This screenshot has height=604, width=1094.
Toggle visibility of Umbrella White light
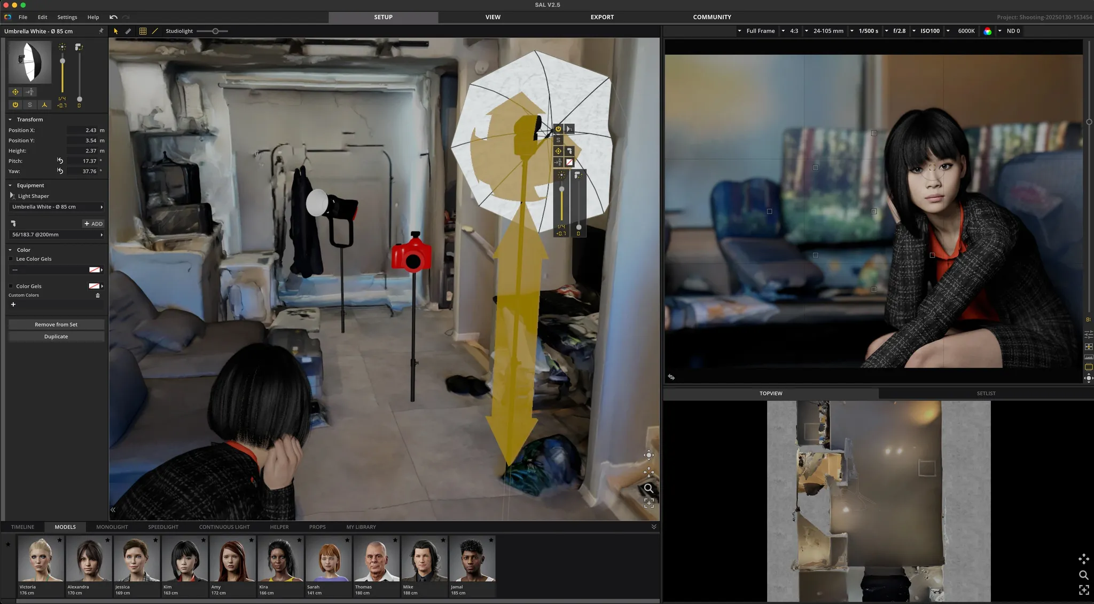(15, 105)
